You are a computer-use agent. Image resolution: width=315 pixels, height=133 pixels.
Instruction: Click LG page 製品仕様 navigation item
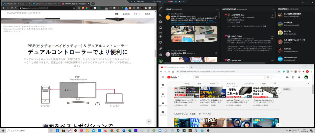coord(126,14)
